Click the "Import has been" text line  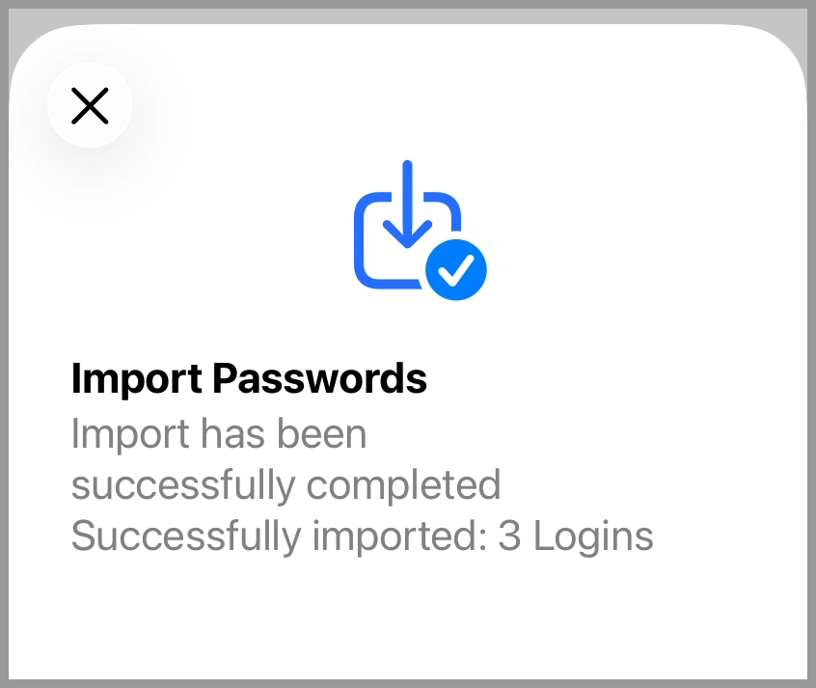click(x=219, y=434)
